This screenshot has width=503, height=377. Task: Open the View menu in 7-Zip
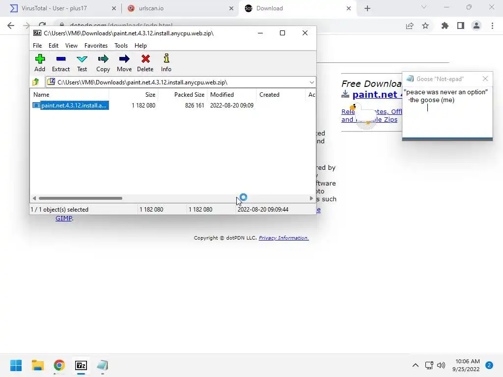click(71, 46)
